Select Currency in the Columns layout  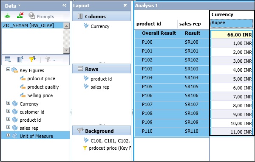[x=100, y=26]
